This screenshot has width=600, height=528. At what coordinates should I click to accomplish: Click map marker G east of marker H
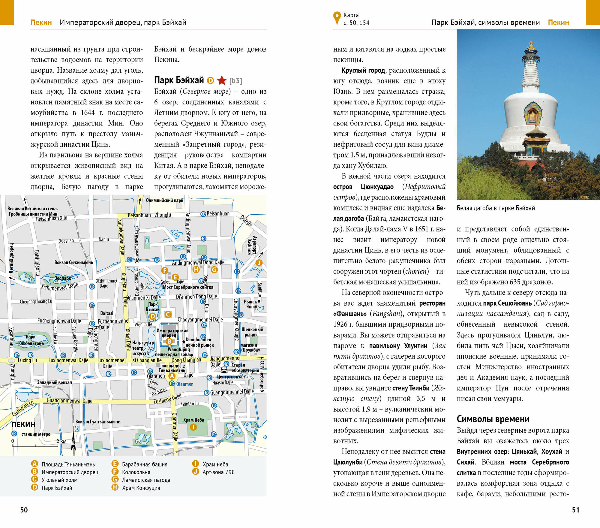(x=214, y=270)
